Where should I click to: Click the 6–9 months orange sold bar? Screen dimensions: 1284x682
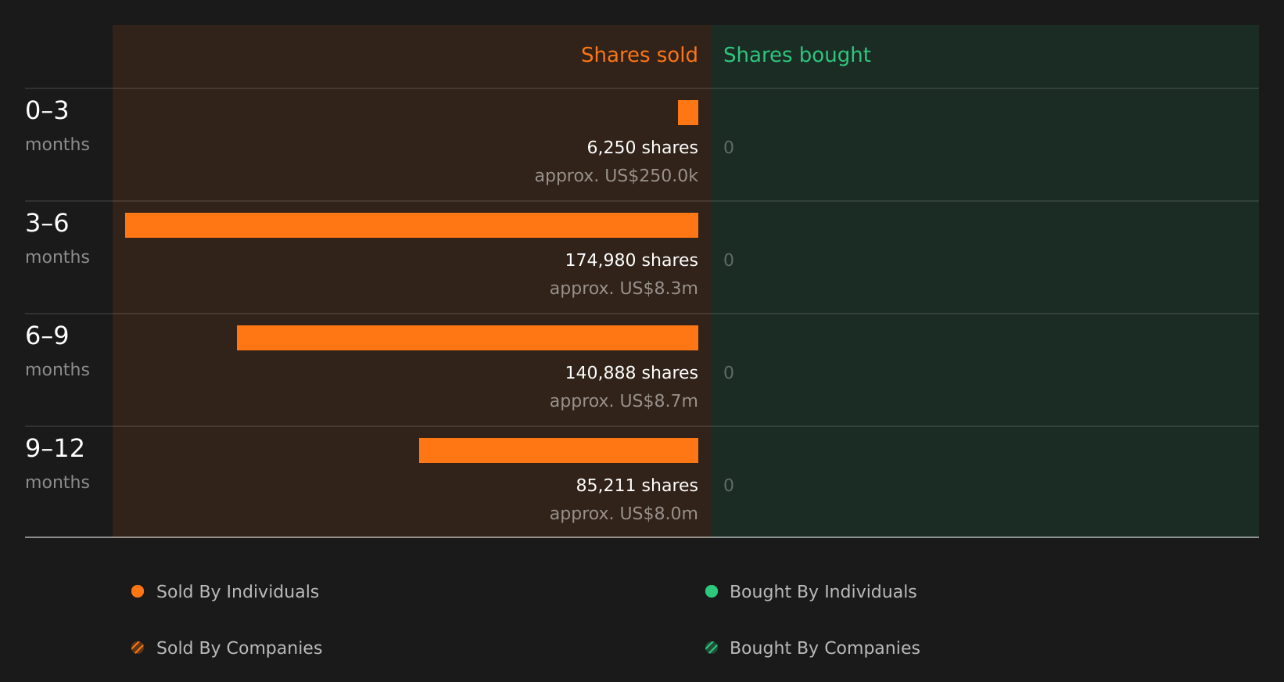(468, 338)
